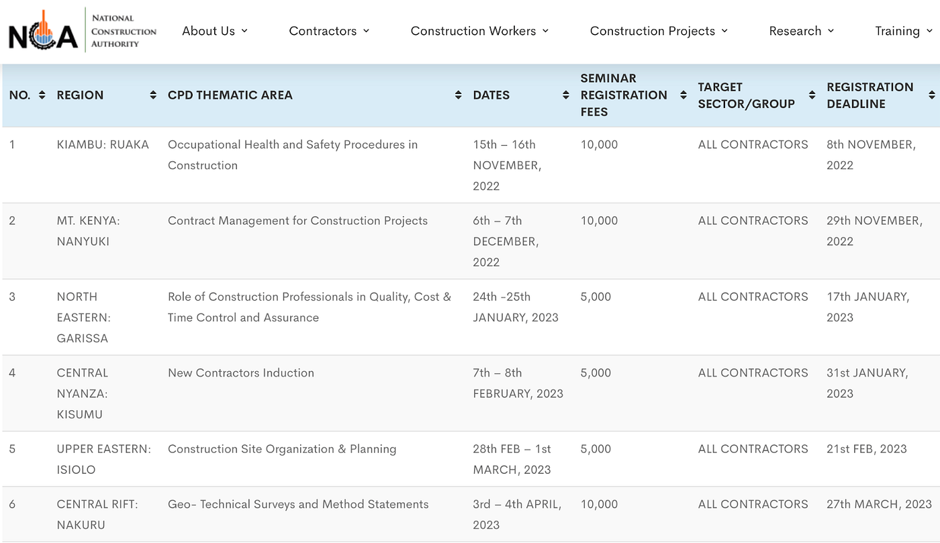
Task: Sort by REGISTRATION DEADLINE arrows
Action: click(932, 95)
